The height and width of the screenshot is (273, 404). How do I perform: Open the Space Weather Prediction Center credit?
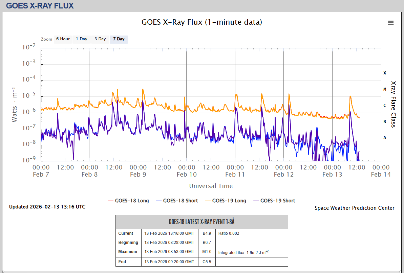coord(354,208)
